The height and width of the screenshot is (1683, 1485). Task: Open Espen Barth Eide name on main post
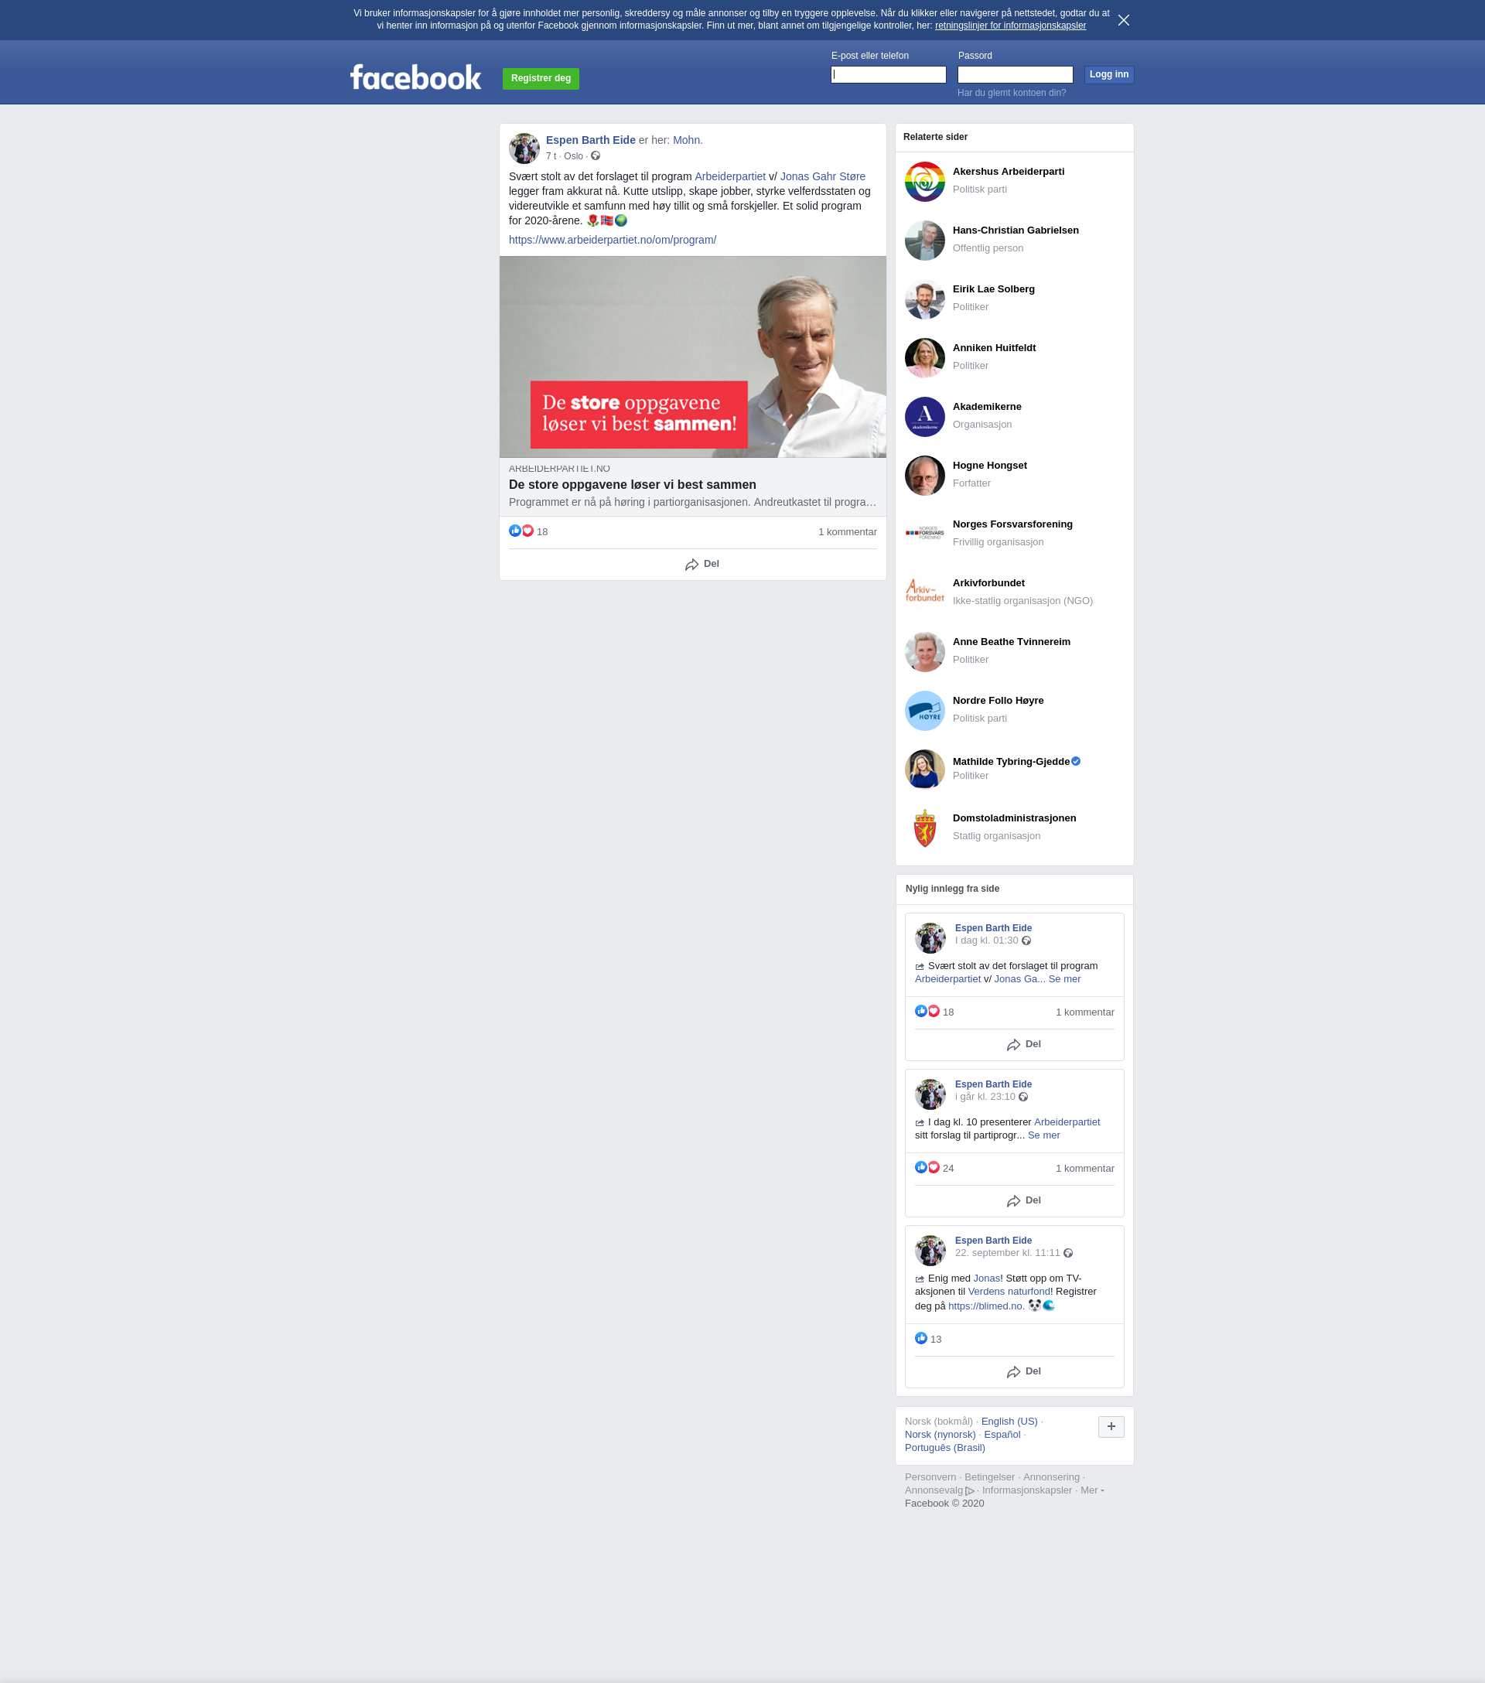590,140
